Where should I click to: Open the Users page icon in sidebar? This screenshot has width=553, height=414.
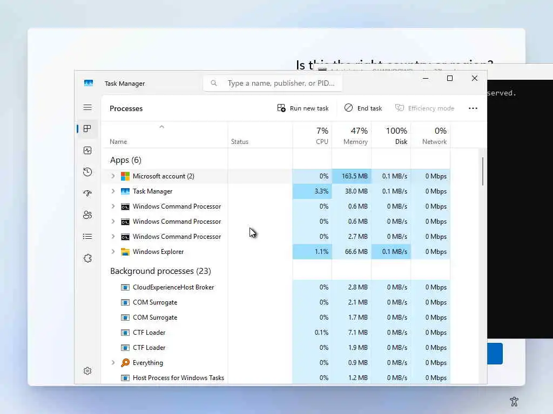[x=87, y=215]
